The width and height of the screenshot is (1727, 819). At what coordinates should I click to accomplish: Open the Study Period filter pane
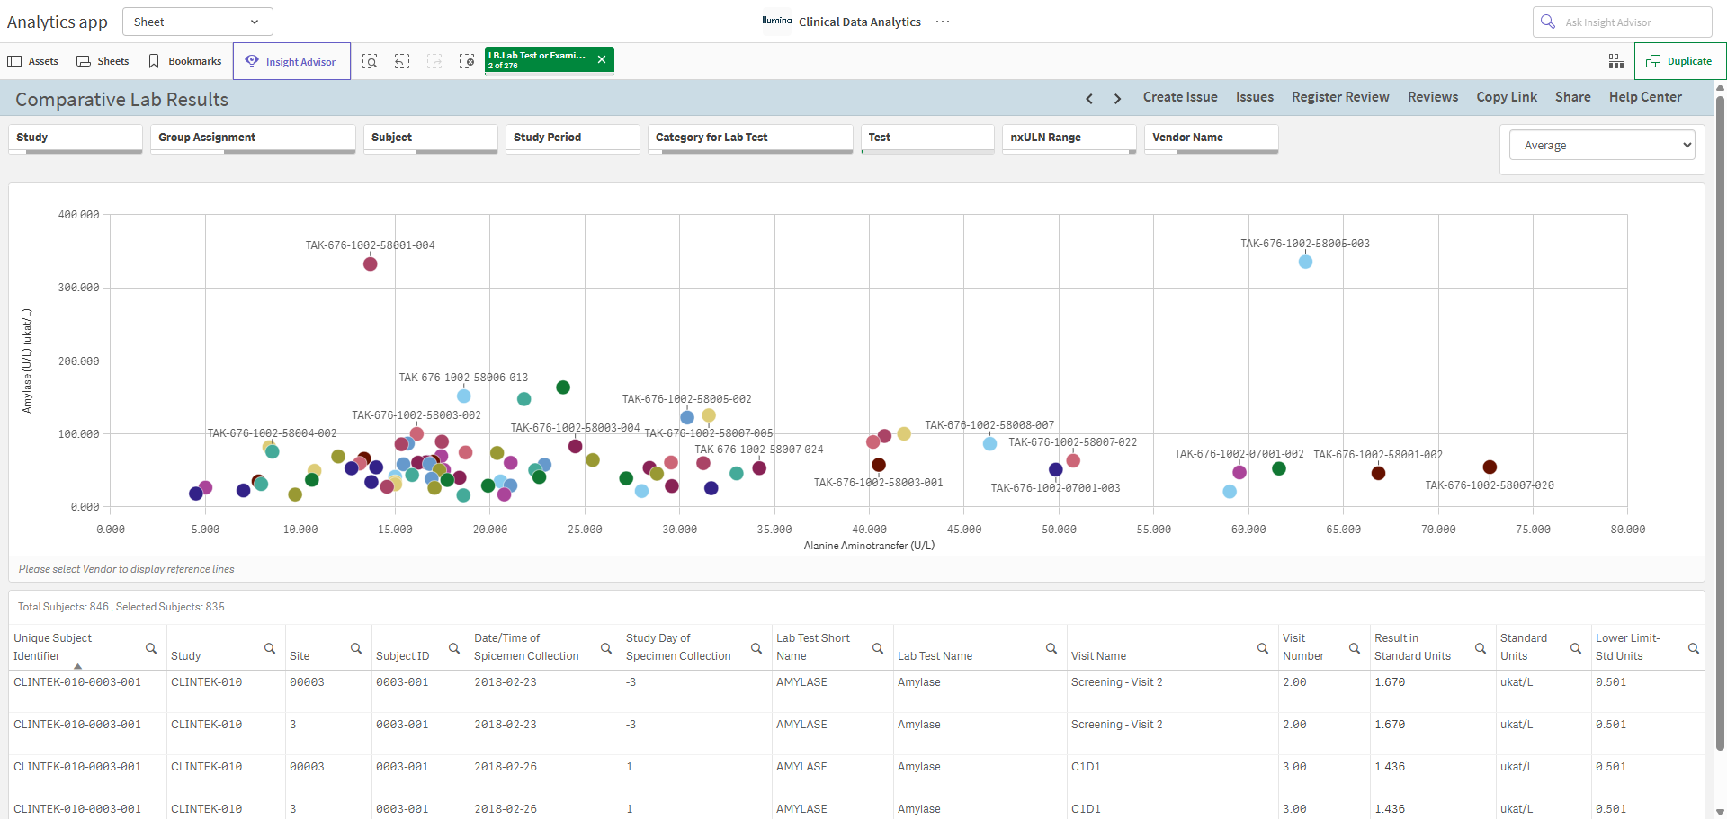point(572,138)
